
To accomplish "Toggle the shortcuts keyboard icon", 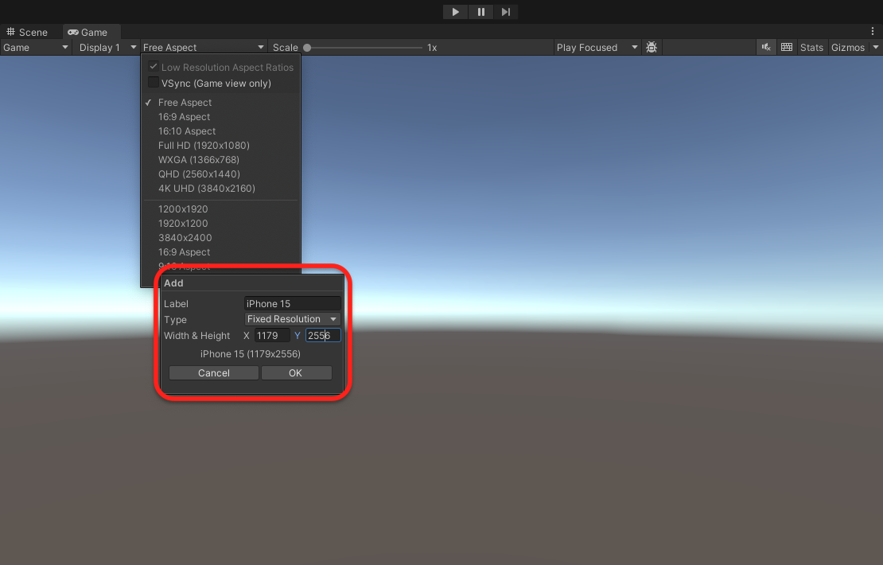I will pos(787,47).
